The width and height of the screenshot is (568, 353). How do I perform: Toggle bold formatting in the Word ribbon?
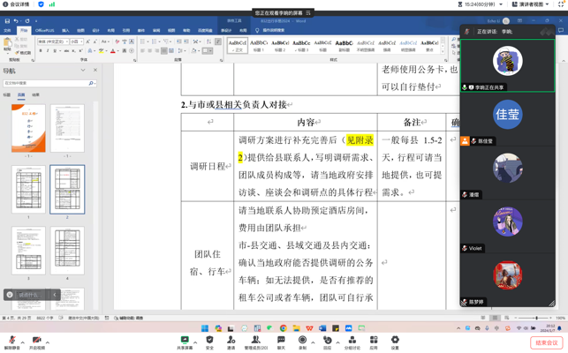coord(41,51)
